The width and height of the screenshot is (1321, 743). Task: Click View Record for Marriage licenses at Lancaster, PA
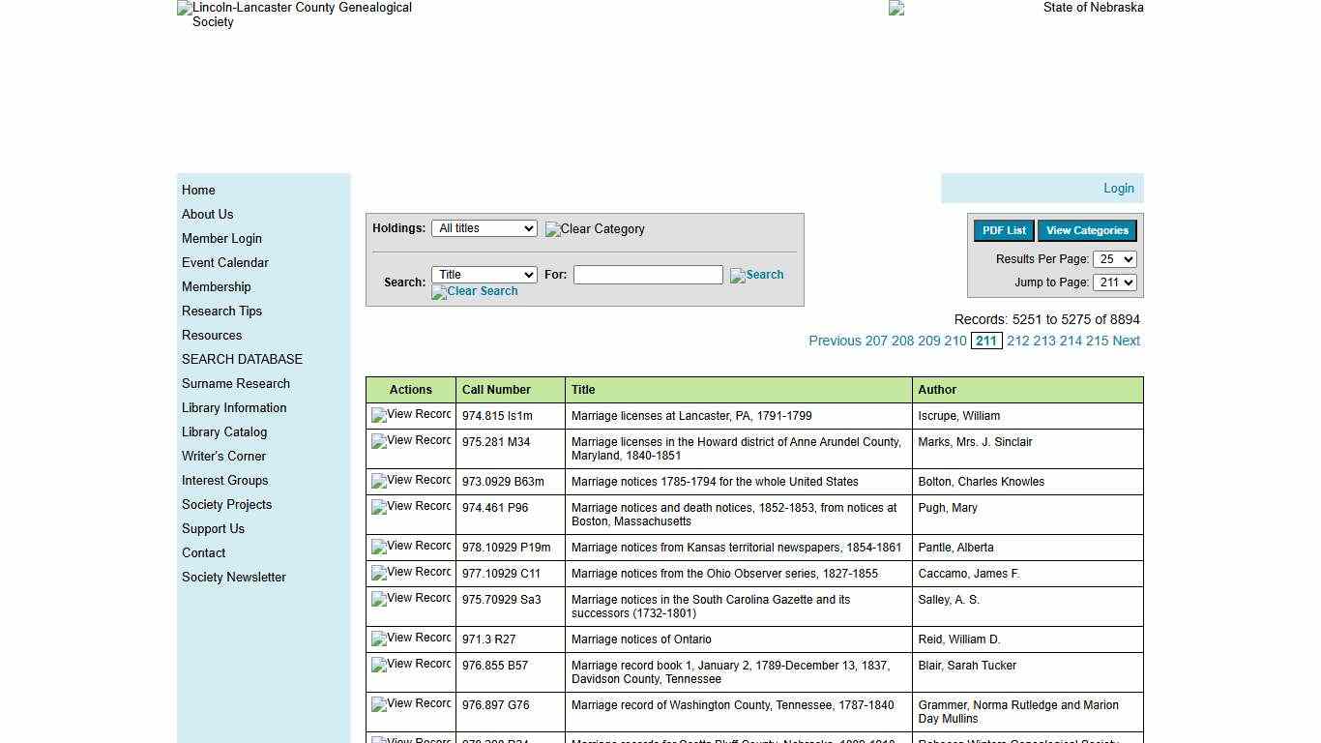(x=410, y=415)
